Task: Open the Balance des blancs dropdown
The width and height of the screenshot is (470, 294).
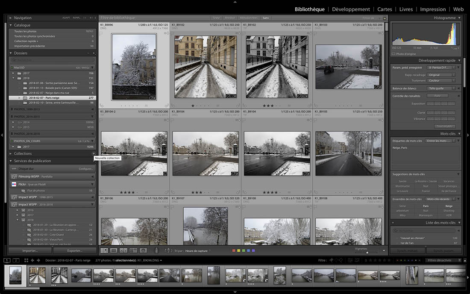Action: coord(441,88)
